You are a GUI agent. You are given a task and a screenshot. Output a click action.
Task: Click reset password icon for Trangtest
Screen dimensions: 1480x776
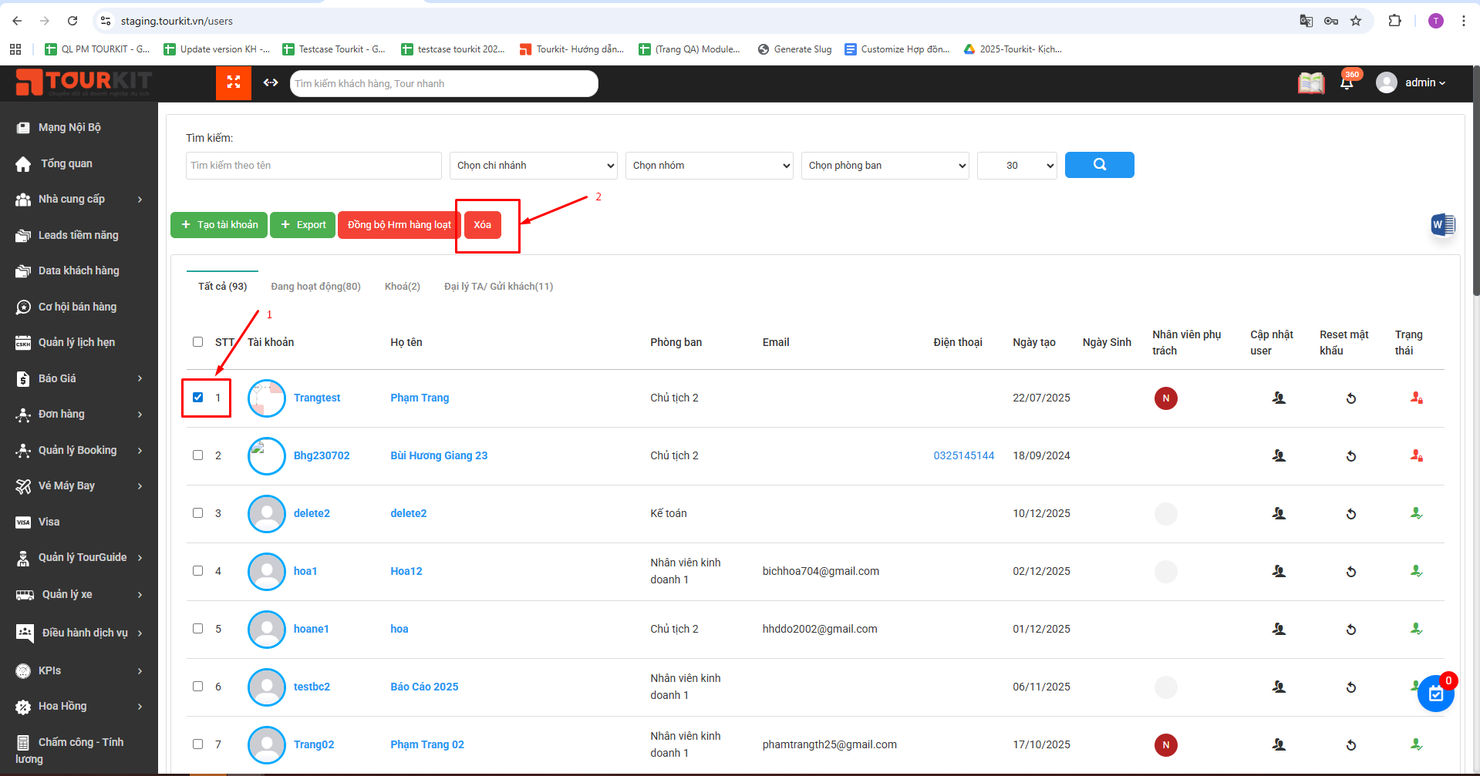point(1350,398)
